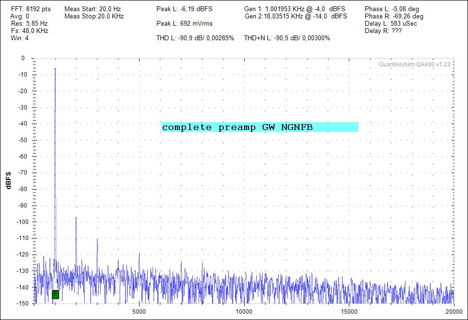The height and width of the screenshot is (320, 468).
Task: Click the 'Delay L: 583 uSec' readout
Action: [391, 23]
